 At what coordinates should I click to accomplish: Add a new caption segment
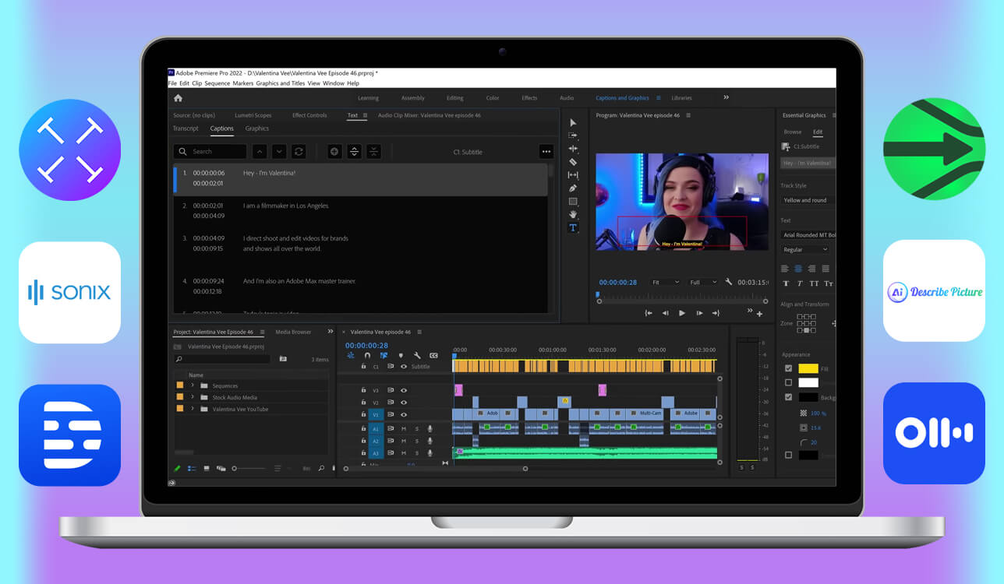(x=334, y=152)
